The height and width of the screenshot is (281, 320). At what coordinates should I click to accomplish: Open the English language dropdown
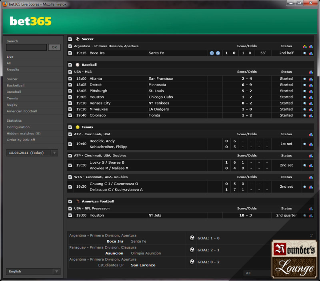coord(33,271)
